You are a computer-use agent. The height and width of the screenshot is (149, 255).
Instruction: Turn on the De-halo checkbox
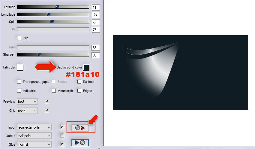click(x=79, y=82)
